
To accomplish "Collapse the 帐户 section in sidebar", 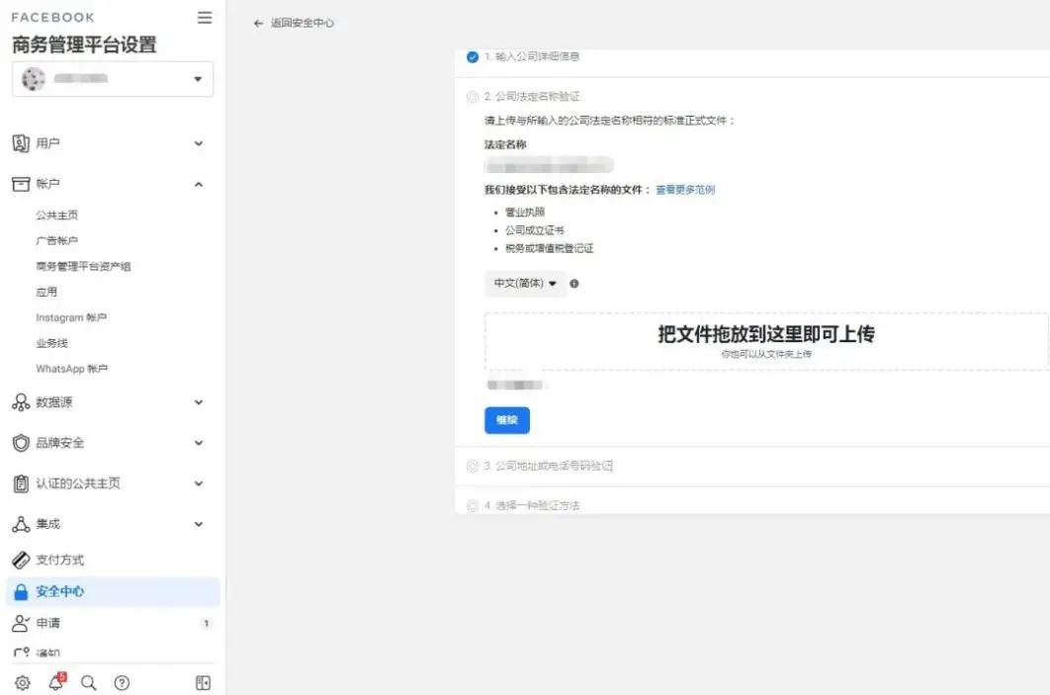I will [197, 183].
